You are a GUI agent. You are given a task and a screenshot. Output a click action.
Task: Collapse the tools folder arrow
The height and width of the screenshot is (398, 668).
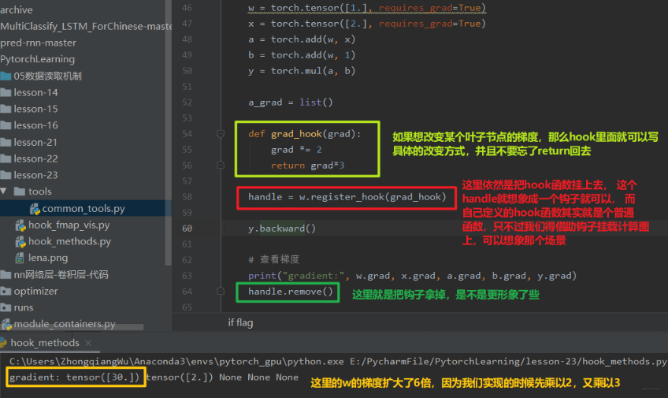tap(3, 192)
